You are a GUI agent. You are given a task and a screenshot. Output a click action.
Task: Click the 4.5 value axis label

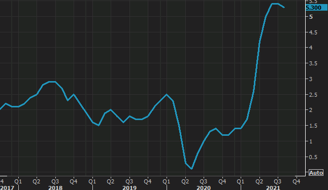313,32
